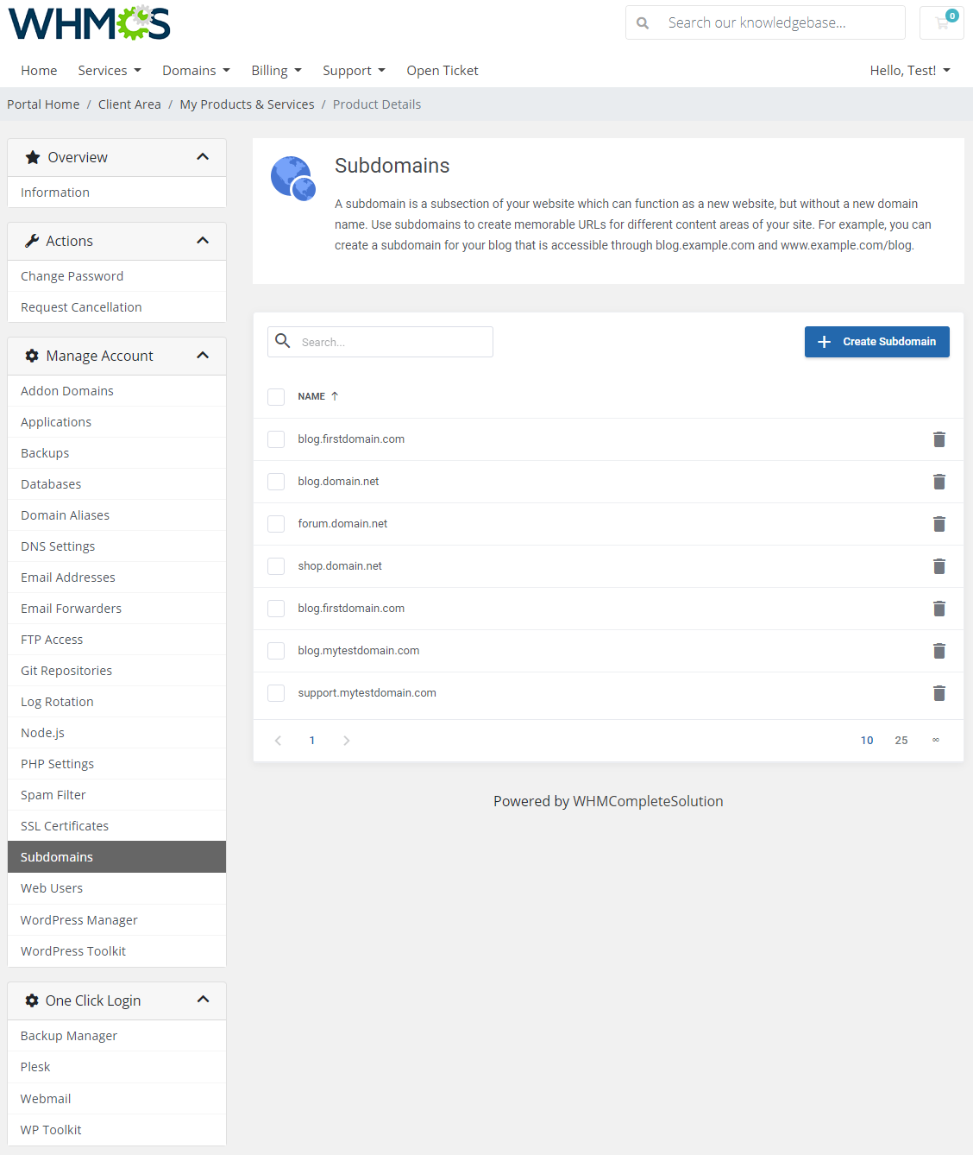This screenshot has width=973, height=1155.
Task: Click trash icon next to blog.mytestdomain.com
Action: [x=938, y=651]
